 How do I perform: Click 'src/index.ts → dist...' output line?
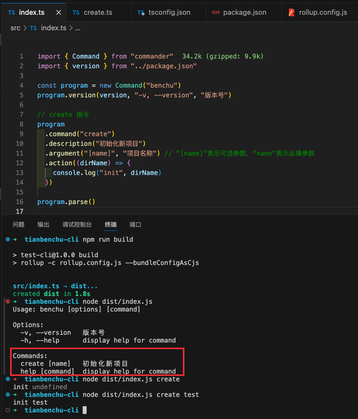55,286
